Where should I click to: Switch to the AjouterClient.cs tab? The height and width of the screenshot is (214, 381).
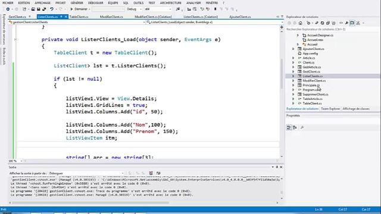point(240,17)
